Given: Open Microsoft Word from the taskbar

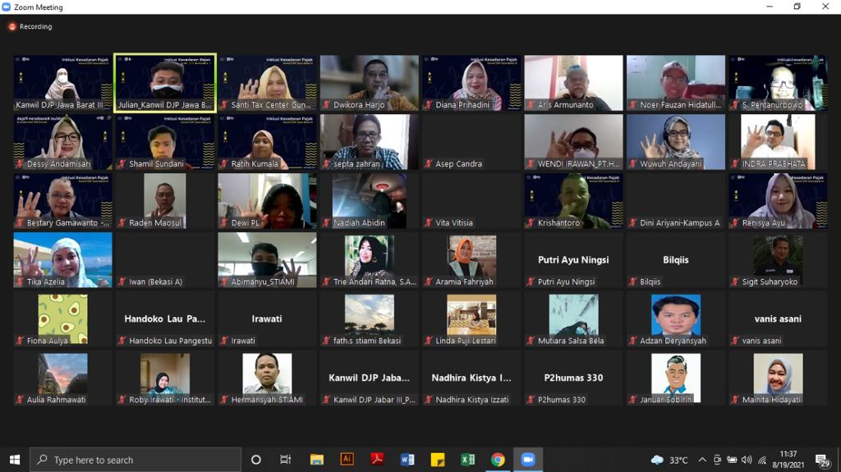Looking at the screenshot, I should click(407, 460).
